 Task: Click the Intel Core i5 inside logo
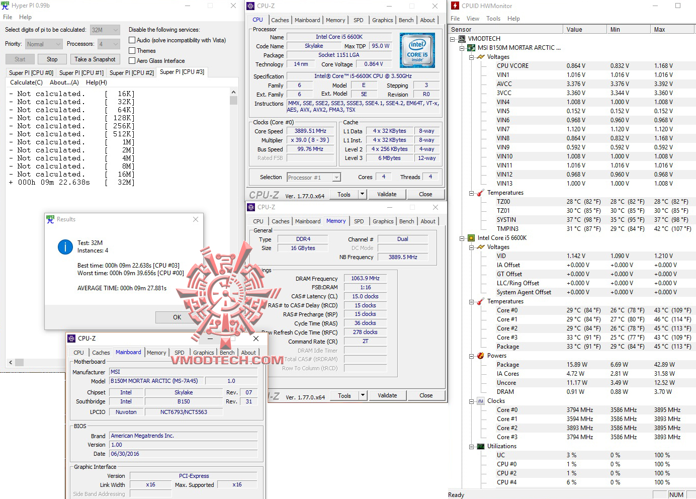tap(417, 50)
